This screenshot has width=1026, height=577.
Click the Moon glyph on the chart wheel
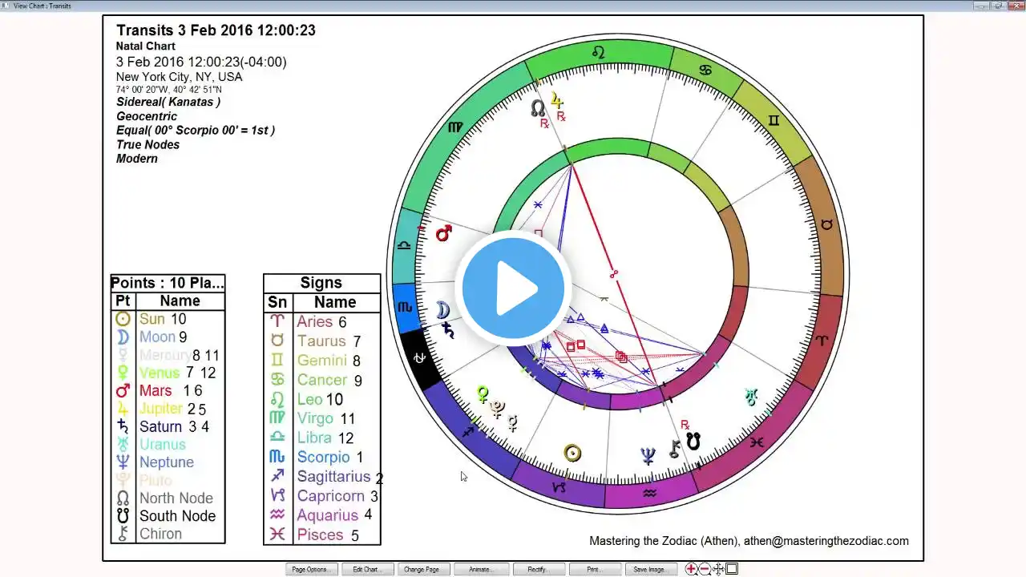point(442,310)
